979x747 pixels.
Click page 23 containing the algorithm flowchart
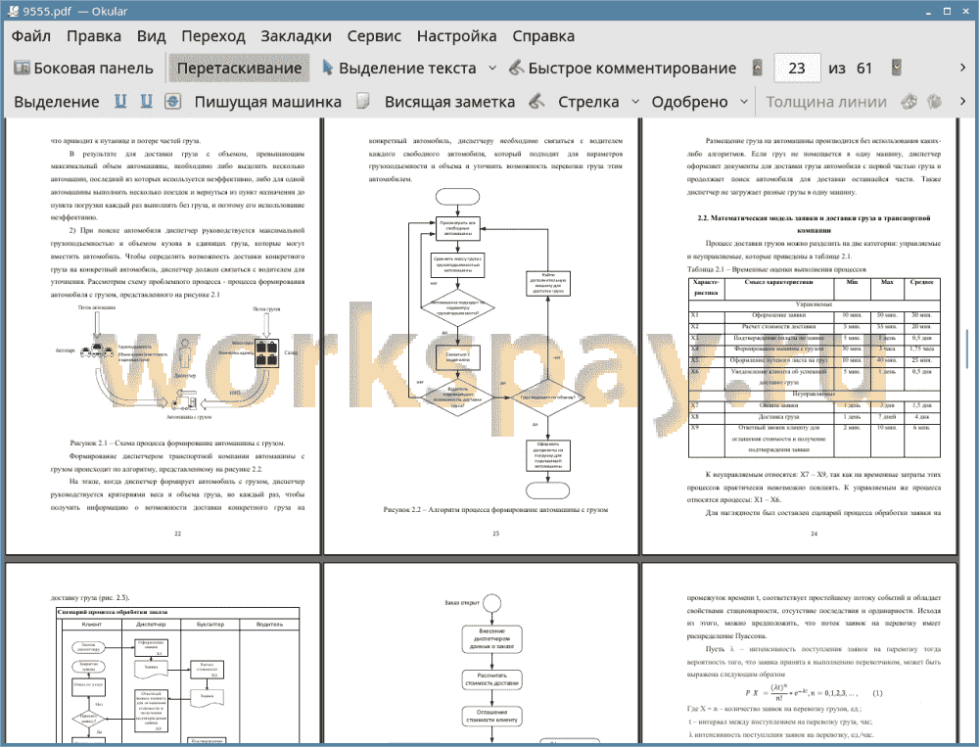point(481,336)
